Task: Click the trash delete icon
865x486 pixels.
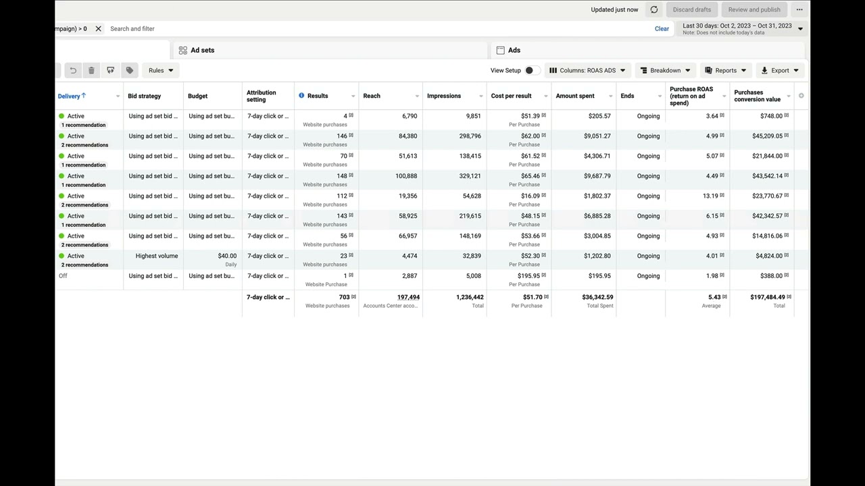Action: [x=91, y=70]
